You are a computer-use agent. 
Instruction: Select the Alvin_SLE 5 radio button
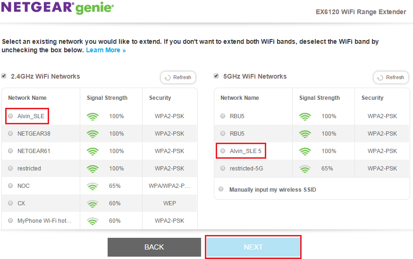click(x=223, y=151)
